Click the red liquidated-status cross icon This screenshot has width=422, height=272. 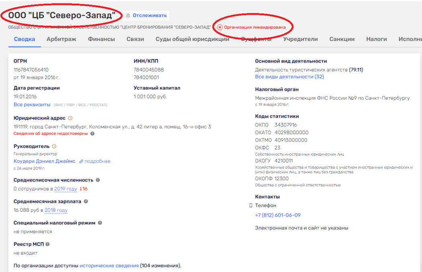click(220, 27)
